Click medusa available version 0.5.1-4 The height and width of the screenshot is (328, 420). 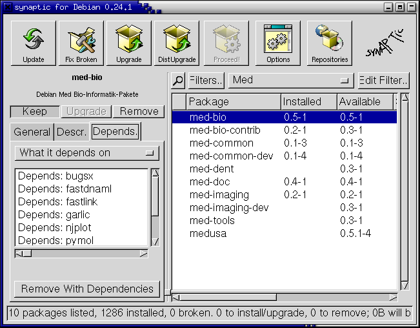click(355, 233)
